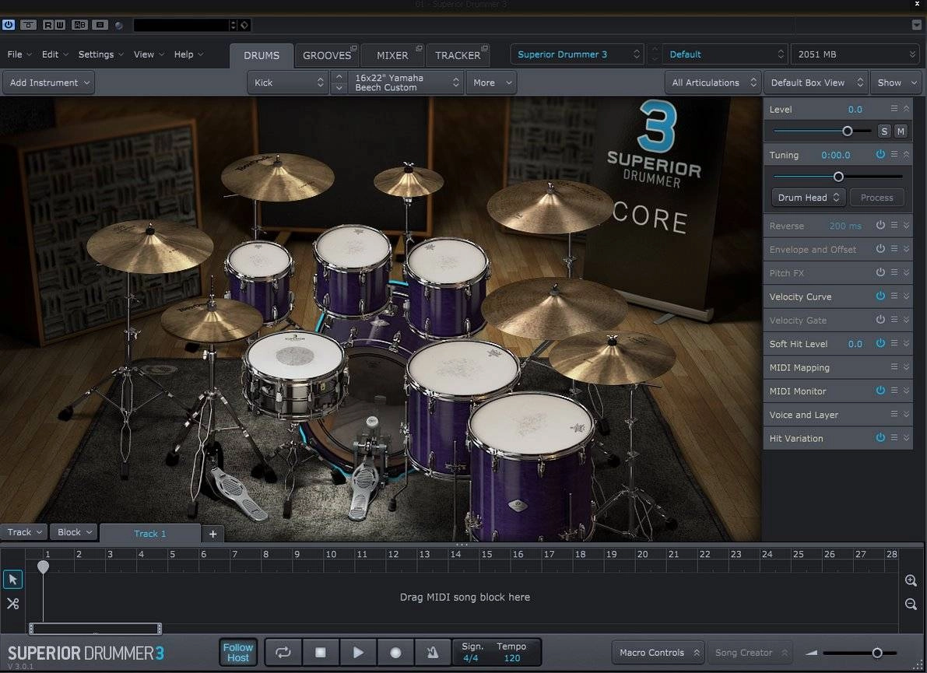Open the Default Box View dropdown
This screenshot has width=927, height=673.
pyautogui.click(x=816, y=82)
